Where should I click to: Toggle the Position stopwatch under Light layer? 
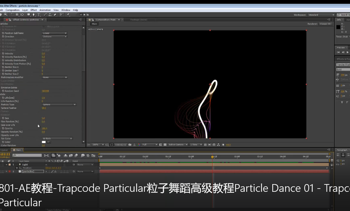[x=17, y=168]
